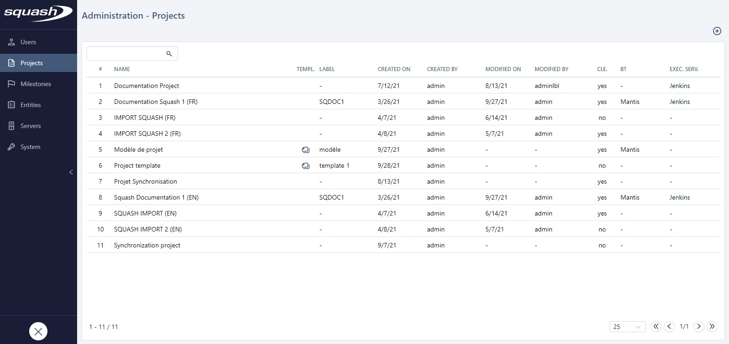Click template icon on Modèle de projet row

coord(306,149)
